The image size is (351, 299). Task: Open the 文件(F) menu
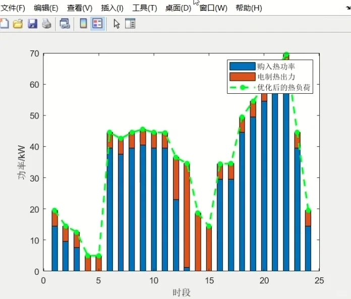coord(13,8)
